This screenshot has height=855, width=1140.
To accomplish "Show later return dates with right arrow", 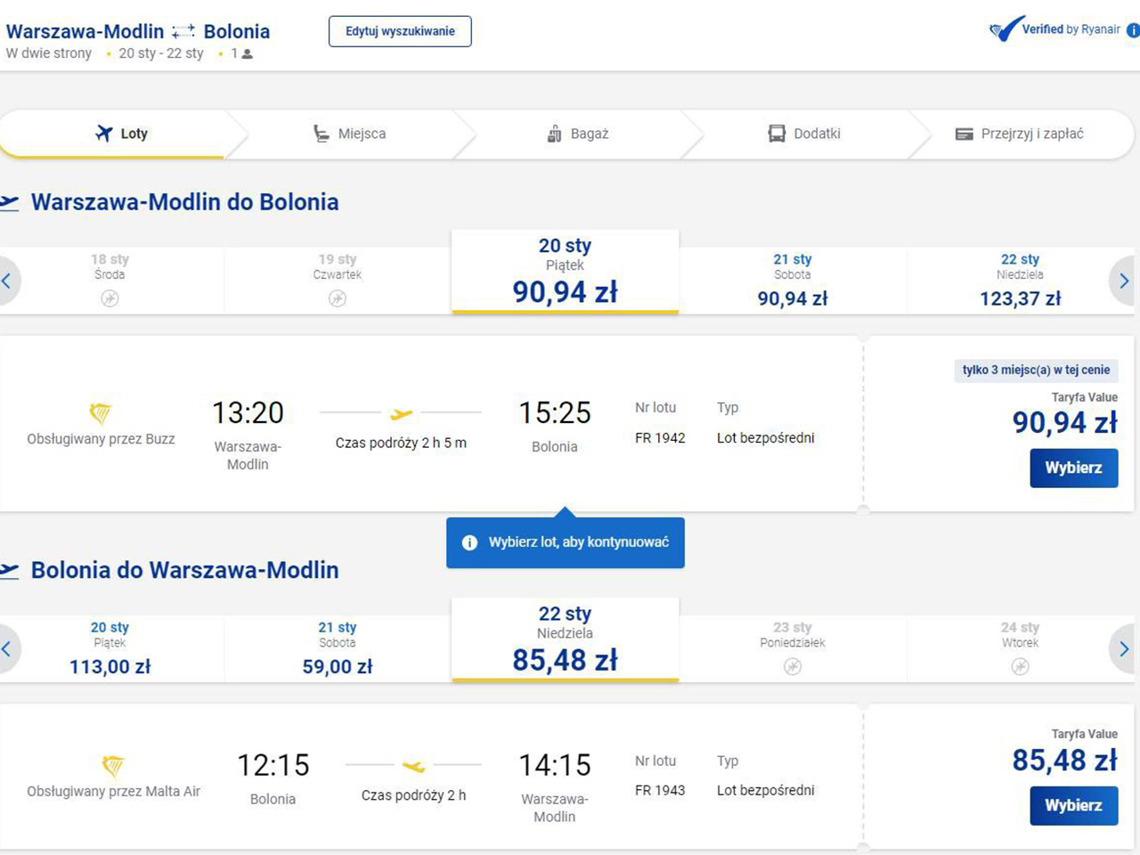I will pyautogui.click(x=1124, y=648).
